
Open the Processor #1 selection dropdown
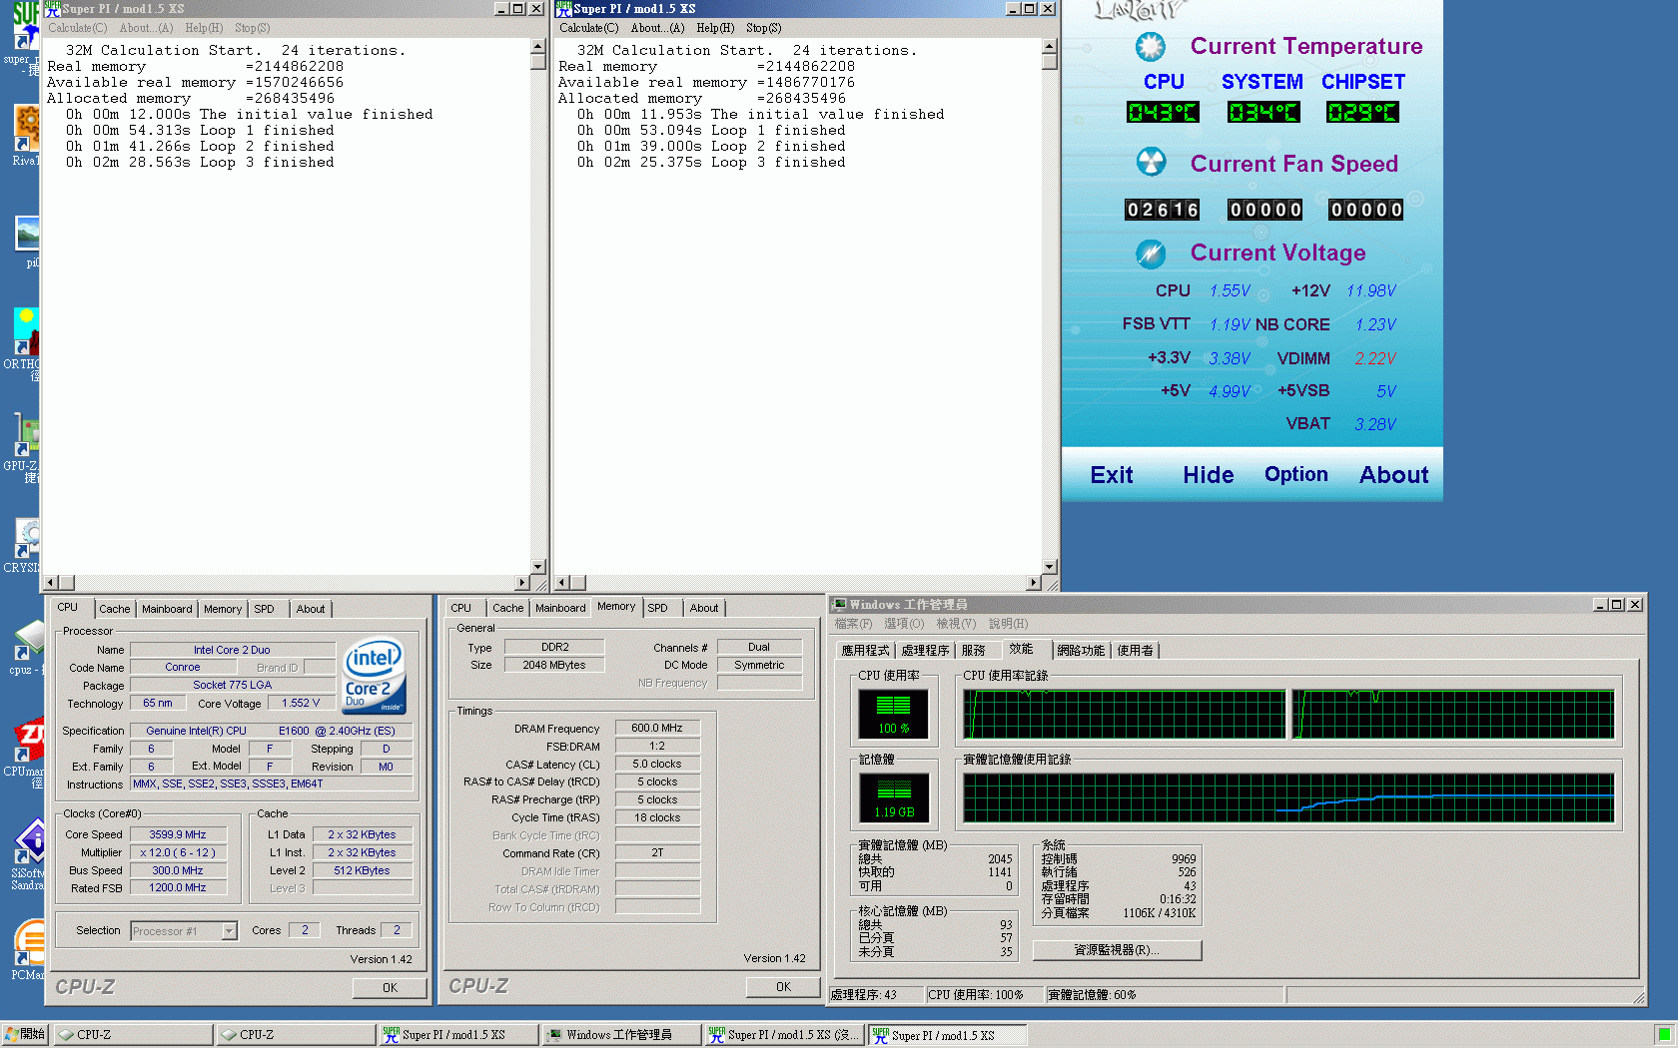pyautogui.click(x=229, y=930)
